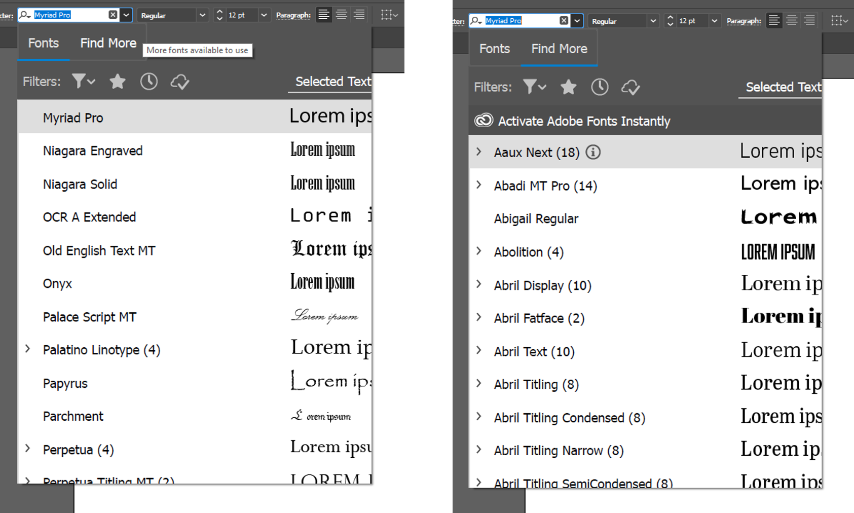Expand the Abolition (4) font family
The height and width of the screenshot is (513, 854).
(478, 250)
